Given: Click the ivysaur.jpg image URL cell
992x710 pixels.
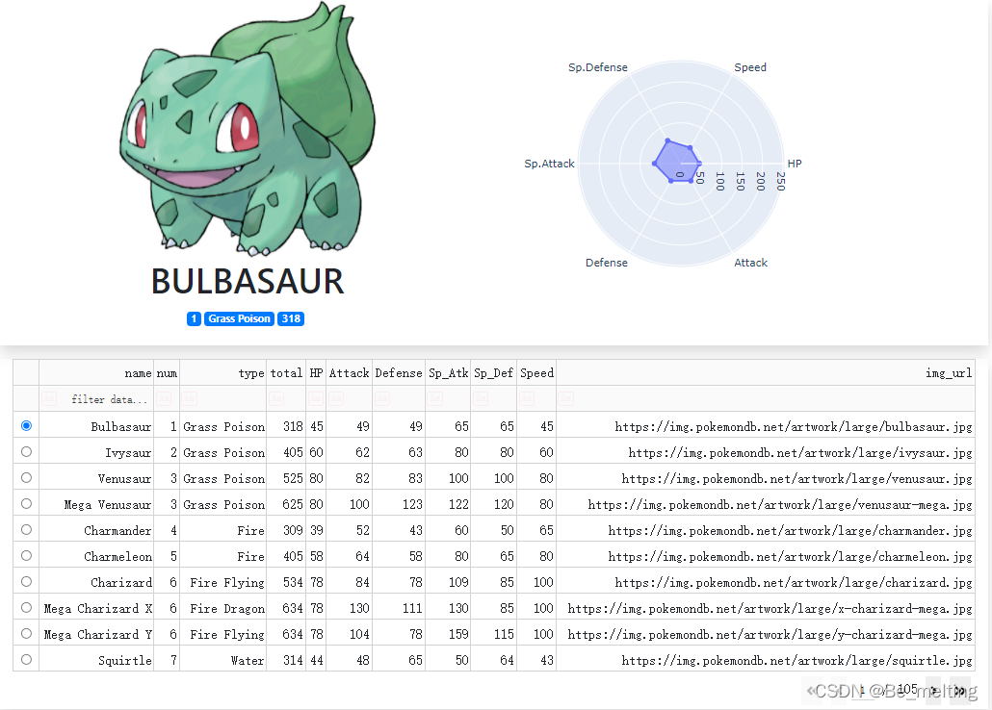Looking at the screenshot, I should [766, 452].
